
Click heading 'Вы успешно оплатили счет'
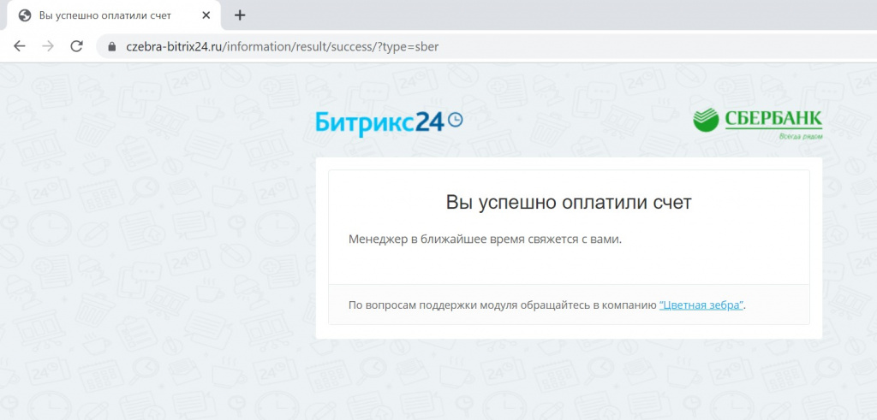[x=569, y=202]
